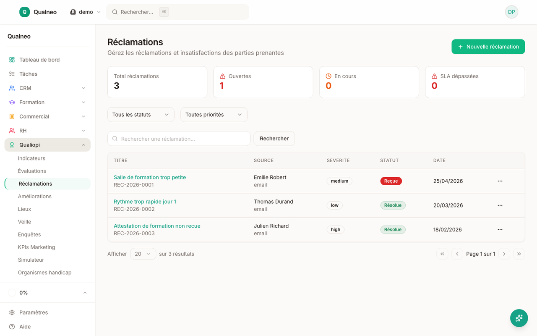Click the CRM people icon
This screenshot has height=336, width=537.
[12, 88]
